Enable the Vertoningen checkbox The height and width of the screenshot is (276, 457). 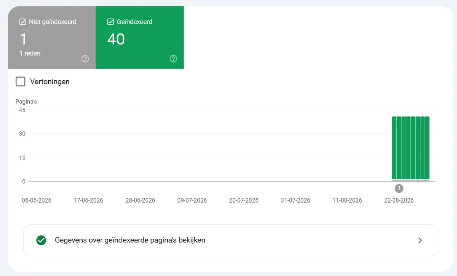click(x=21, y=81)
